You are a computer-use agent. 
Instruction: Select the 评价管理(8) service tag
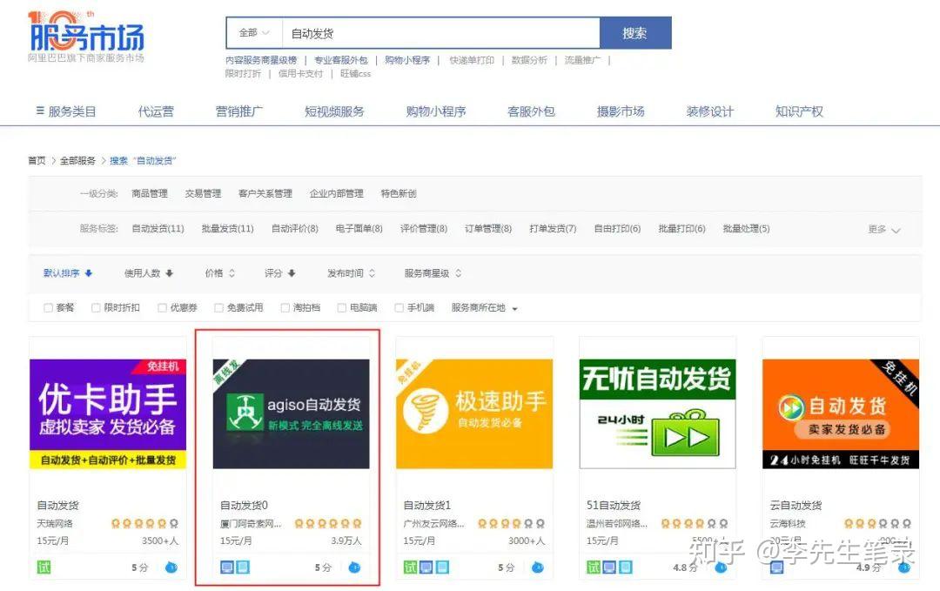tap(424, 228)
